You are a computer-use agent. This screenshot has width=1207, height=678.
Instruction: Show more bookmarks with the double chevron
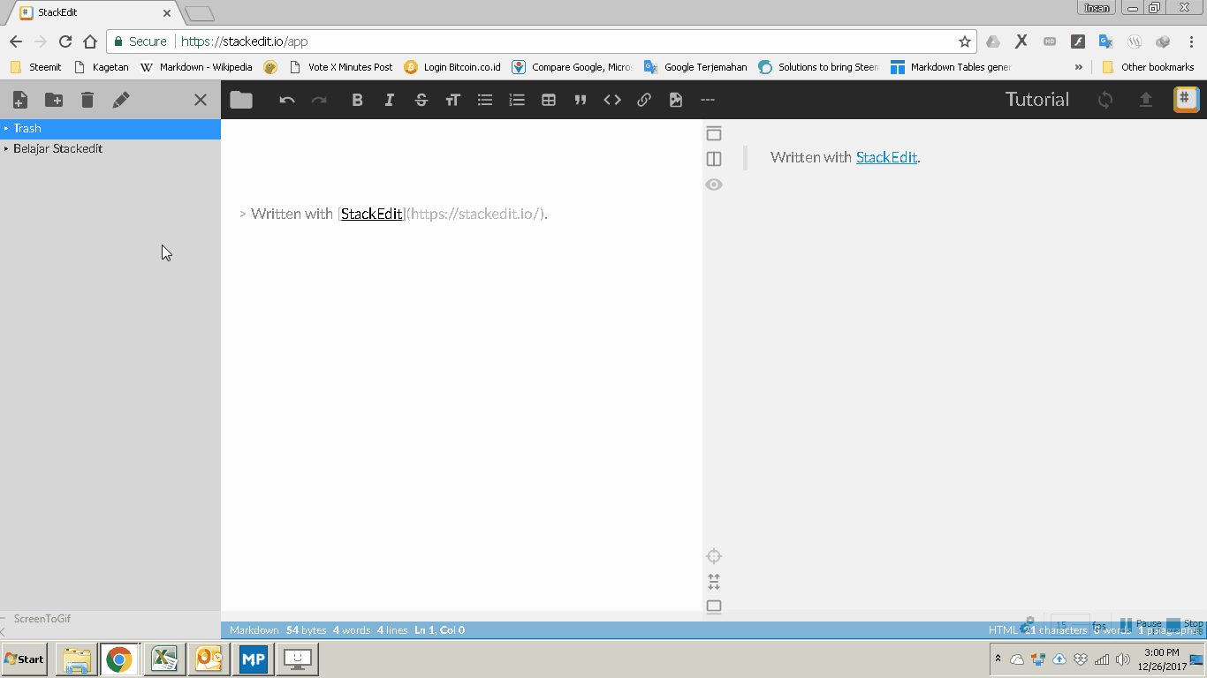(x=1078, y=67)
